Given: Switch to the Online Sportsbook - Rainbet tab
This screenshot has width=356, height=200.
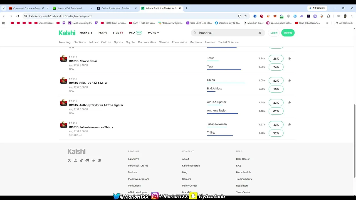Looking at the screenshot, I should pos(117,8).
